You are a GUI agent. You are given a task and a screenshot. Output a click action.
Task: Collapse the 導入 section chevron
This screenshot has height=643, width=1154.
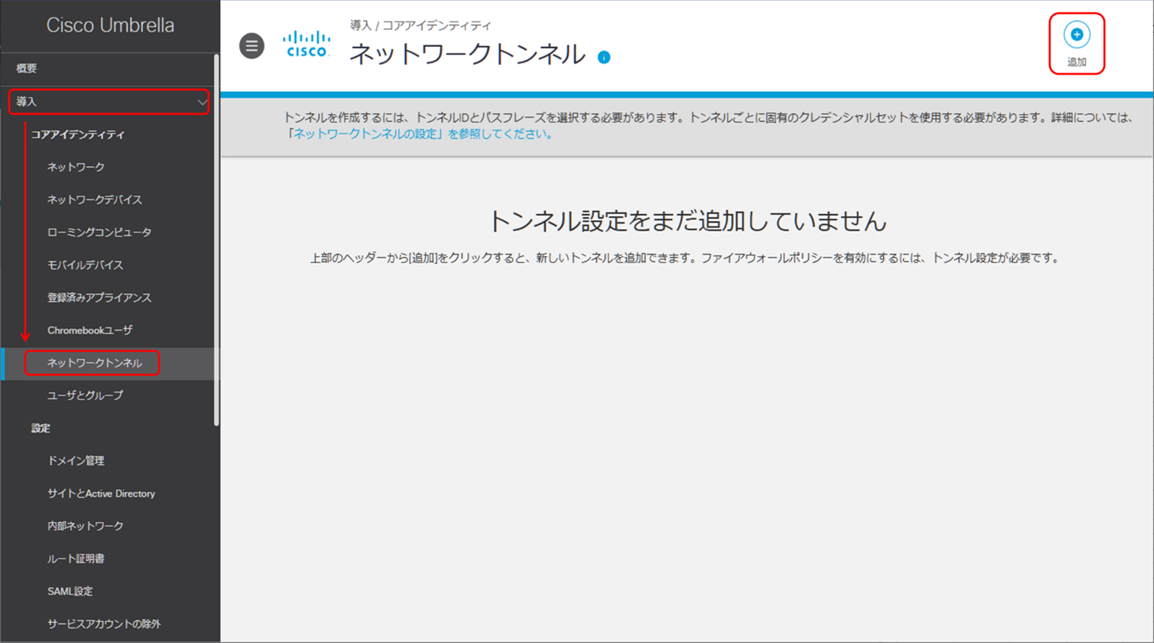tap(202, 102)
